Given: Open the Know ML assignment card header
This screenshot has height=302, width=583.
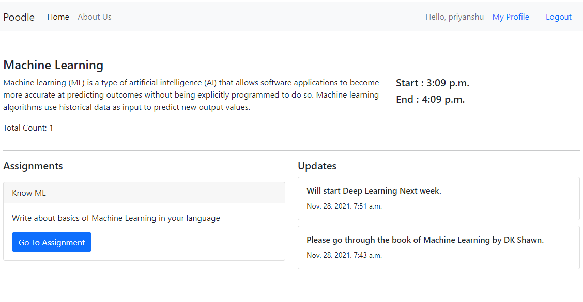Looking at the screenshot, I should 28,192.
